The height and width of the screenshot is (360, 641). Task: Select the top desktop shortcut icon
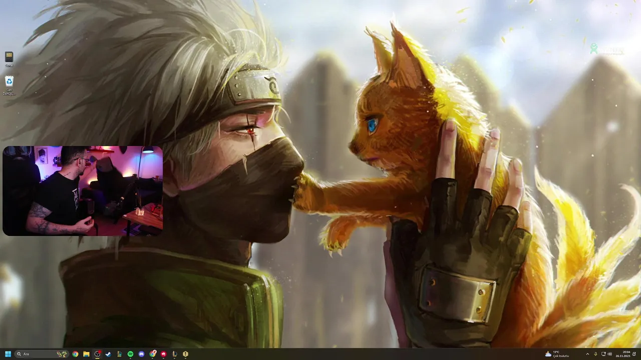[9, 59]
